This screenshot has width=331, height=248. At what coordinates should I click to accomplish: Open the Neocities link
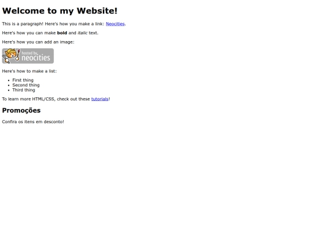tap(115, 24)
